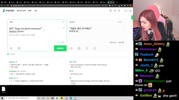179x100 pixels.
Task: Open the target language Korean dropdown
Action: pyautogui.click(x=73, y=22)
